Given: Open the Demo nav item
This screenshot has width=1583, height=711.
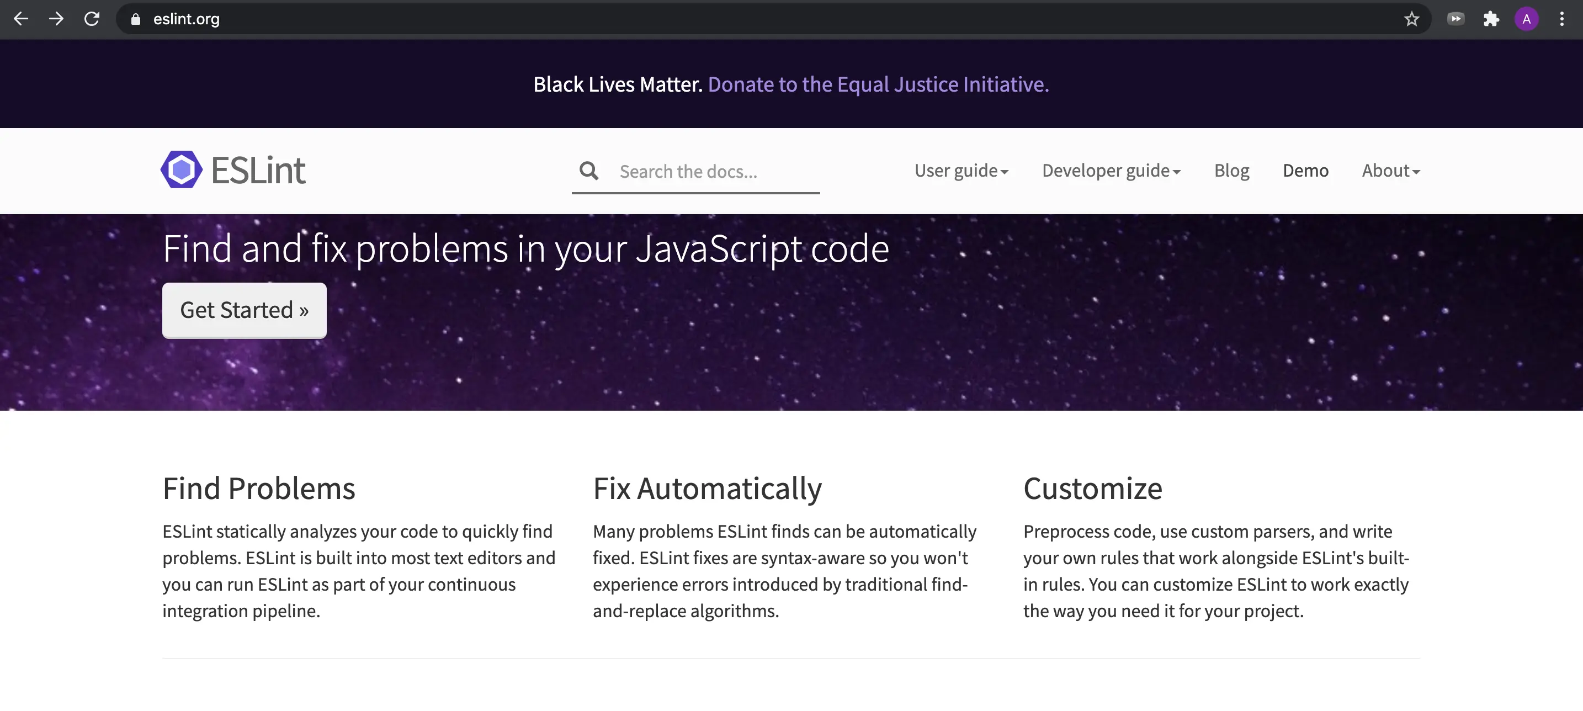Looking at the screenshot, I should [1305, 170].
